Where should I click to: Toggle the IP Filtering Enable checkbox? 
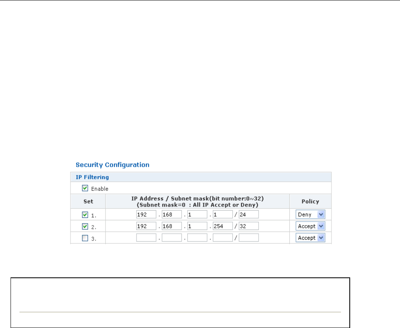[x=85, y=188]
